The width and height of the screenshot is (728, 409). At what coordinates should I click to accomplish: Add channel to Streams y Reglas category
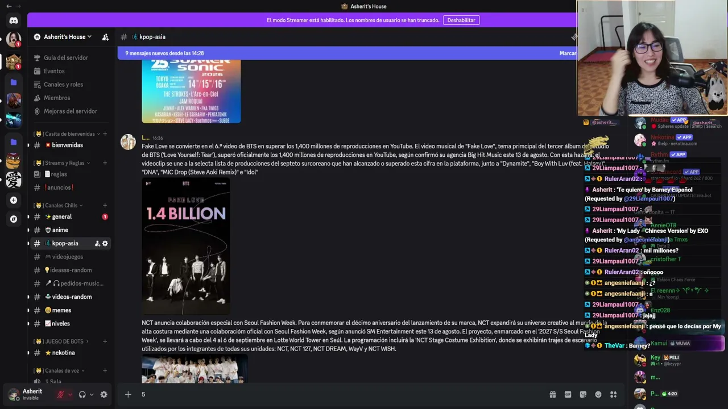105,163
